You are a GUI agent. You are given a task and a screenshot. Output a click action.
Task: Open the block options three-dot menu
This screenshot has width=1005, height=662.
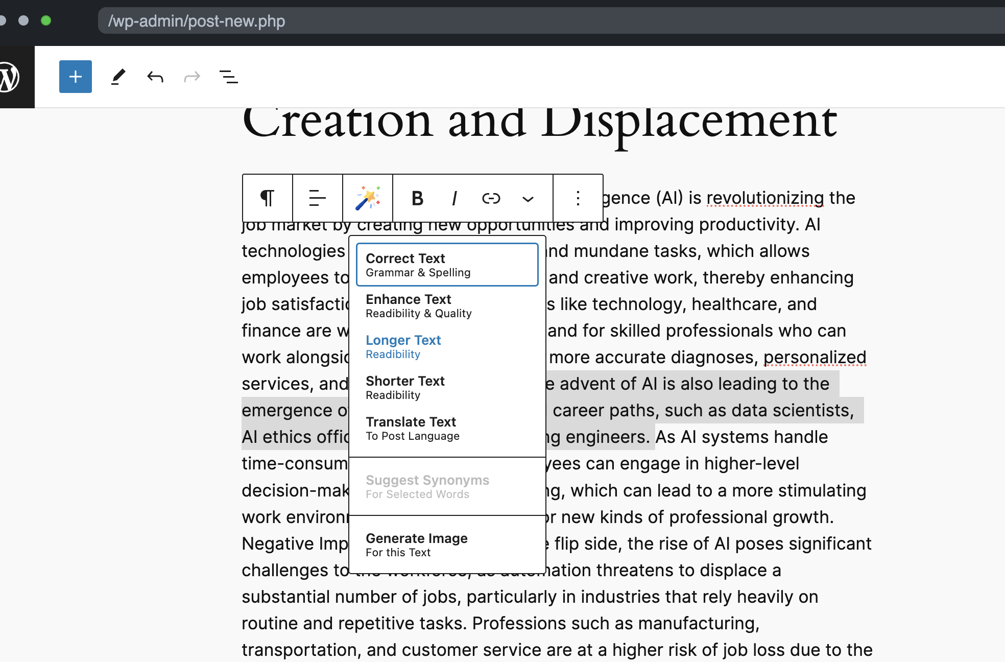tap(578, 198)
